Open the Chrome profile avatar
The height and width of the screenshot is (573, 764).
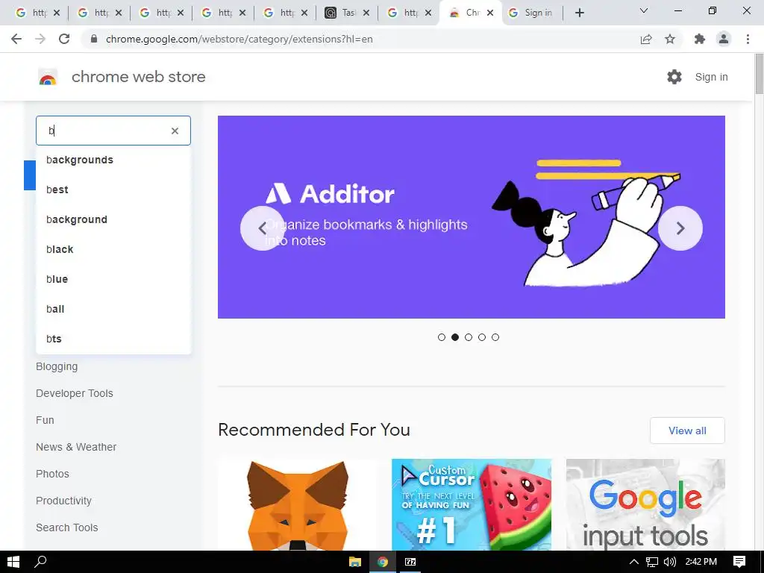(724, 39)
